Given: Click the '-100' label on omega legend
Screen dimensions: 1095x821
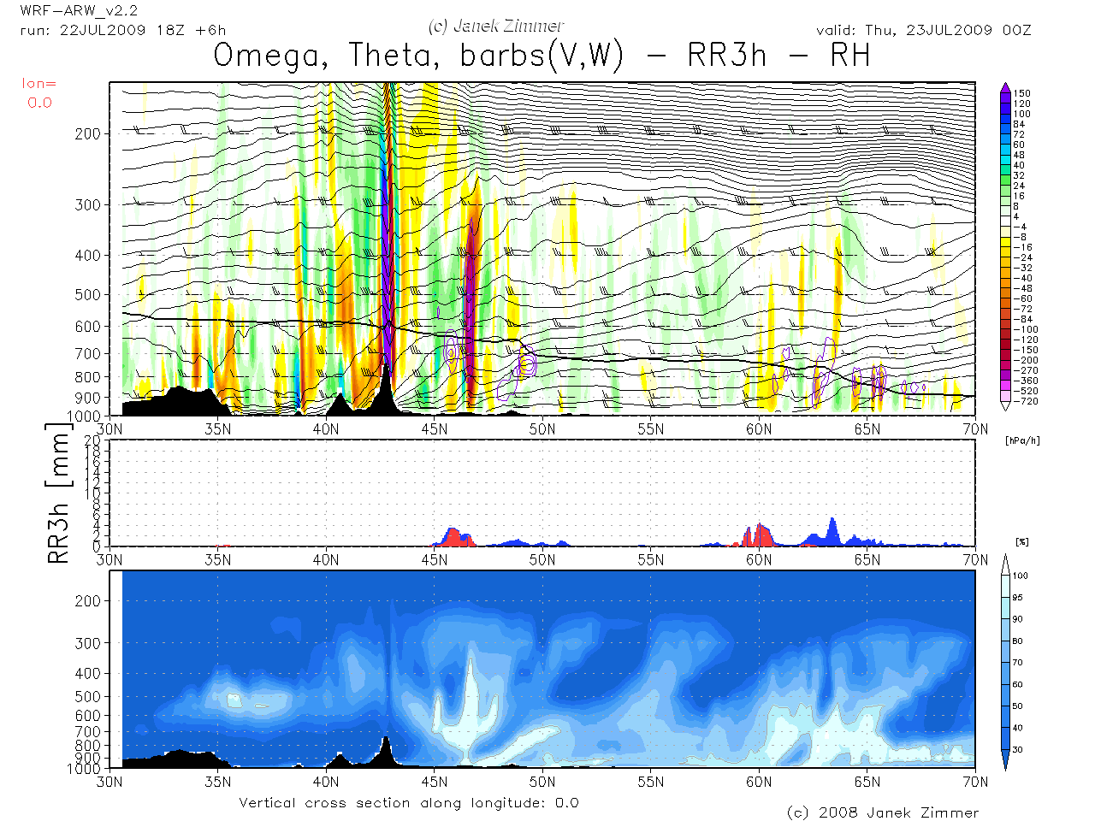Looking at the screenshot, I should 1026,329.
